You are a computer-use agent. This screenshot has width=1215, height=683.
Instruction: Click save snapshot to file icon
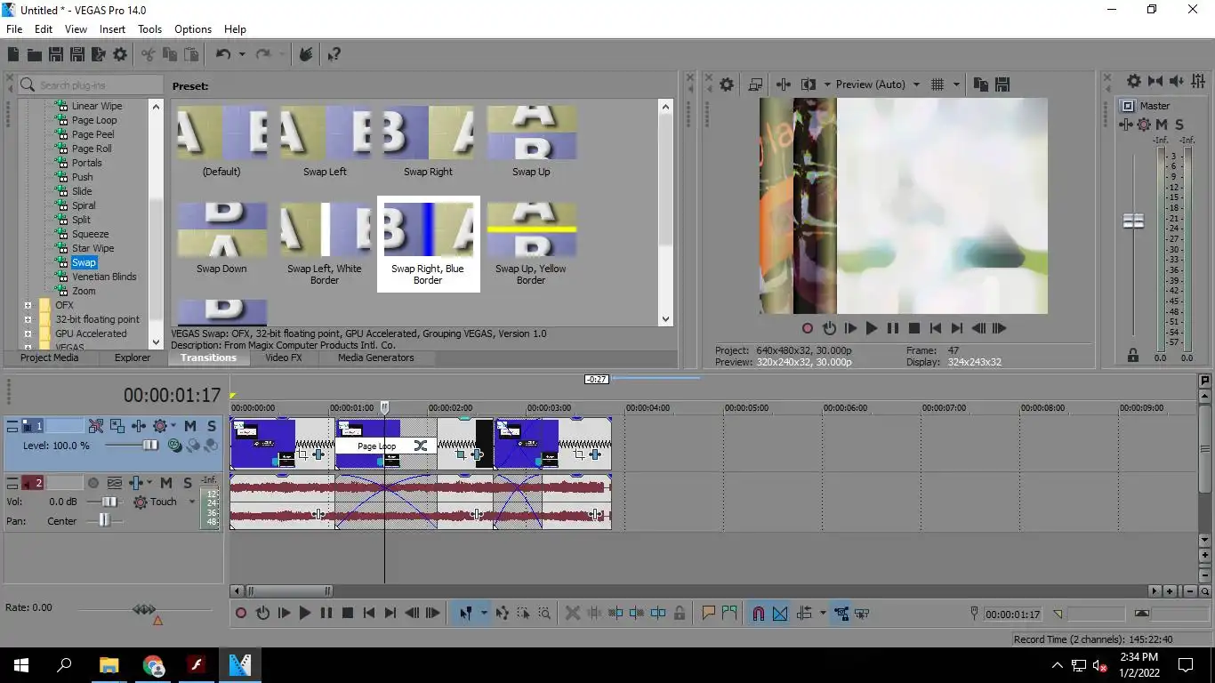(x=1002, y=84)
